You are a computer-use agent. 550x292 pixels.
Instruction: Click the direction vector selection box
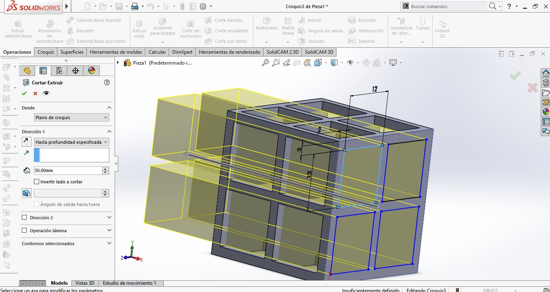point(74,155)
